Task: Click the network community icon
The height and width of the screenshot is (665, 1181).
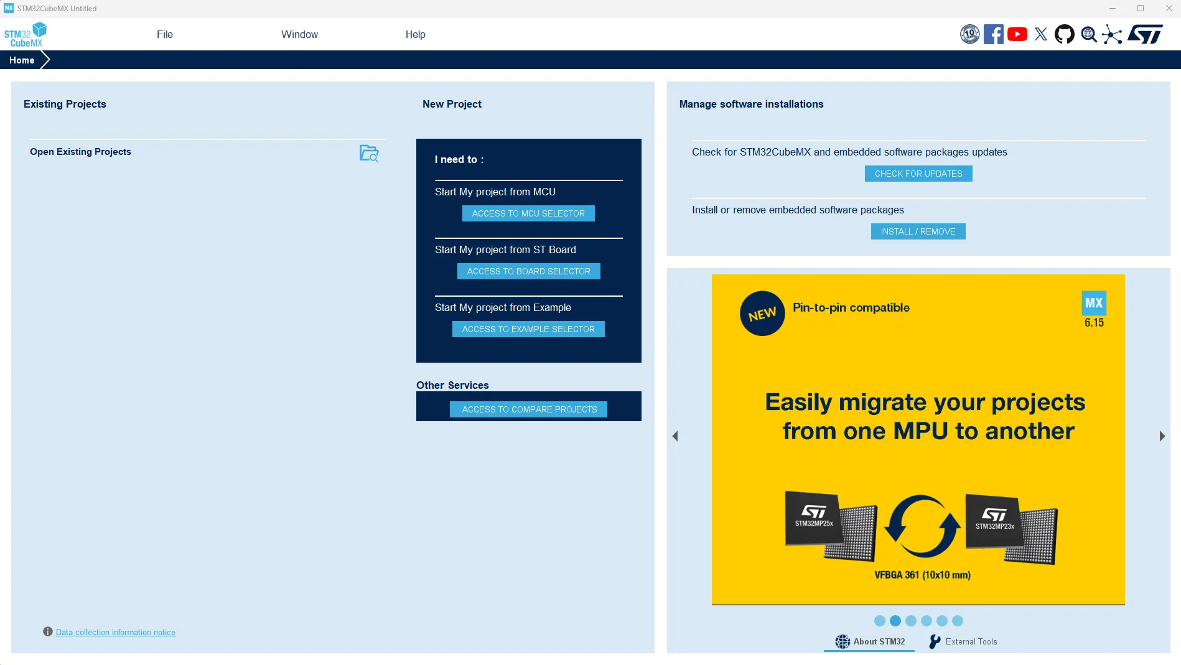Action: pos(1112,34)
